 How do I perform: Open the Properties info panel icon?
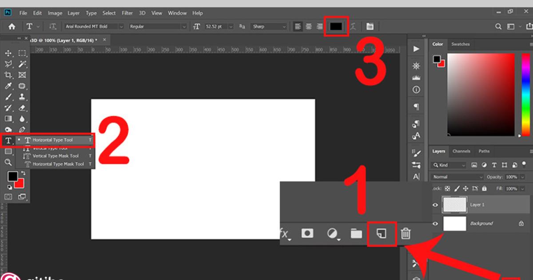coord(416,89)
